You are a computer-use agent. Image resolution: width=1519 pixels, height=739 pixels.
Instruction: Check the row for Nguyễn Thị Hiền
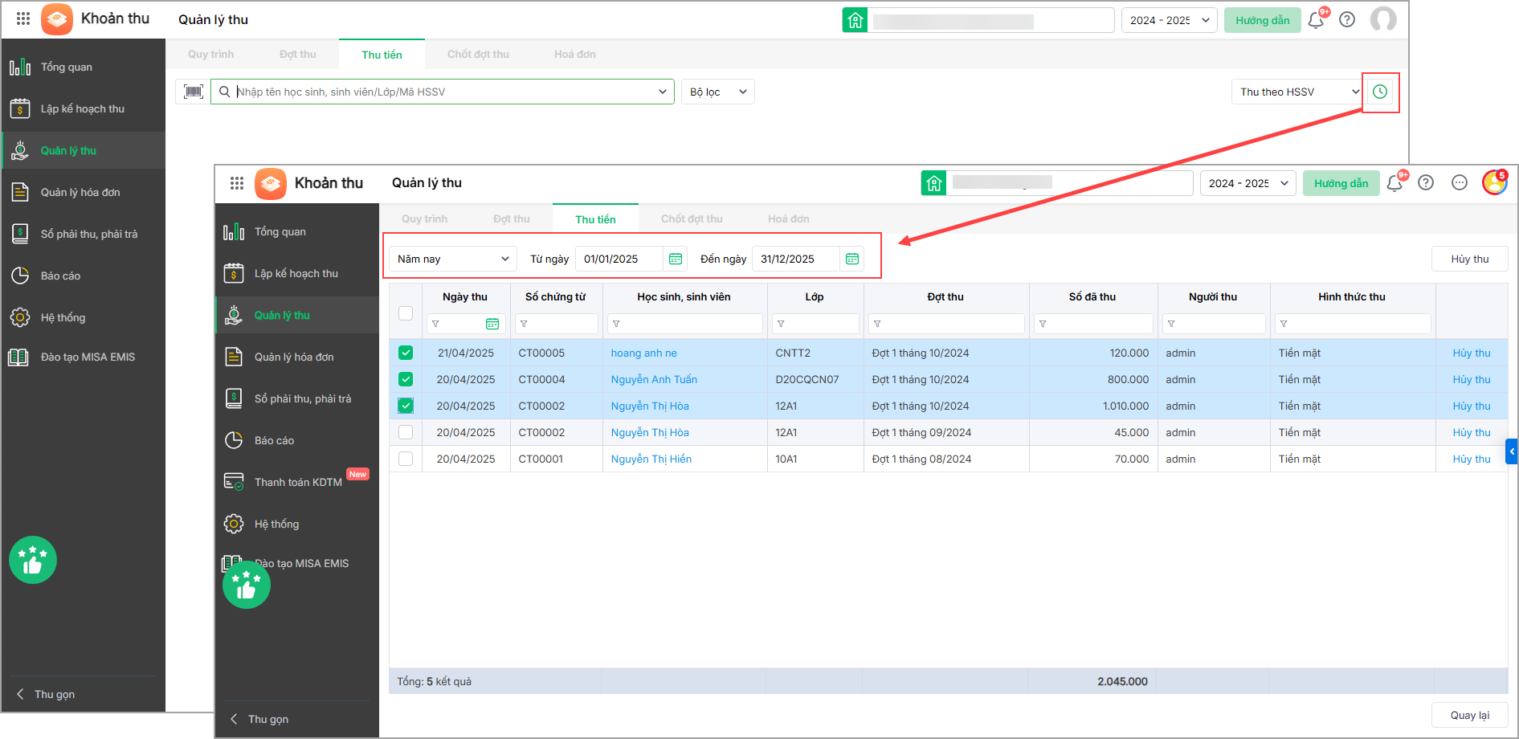pos(406,459)
